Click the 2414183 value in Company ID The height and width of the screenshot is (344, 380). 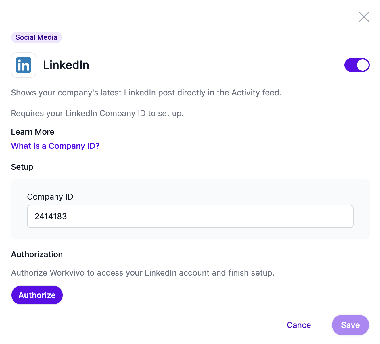(51, 216)
